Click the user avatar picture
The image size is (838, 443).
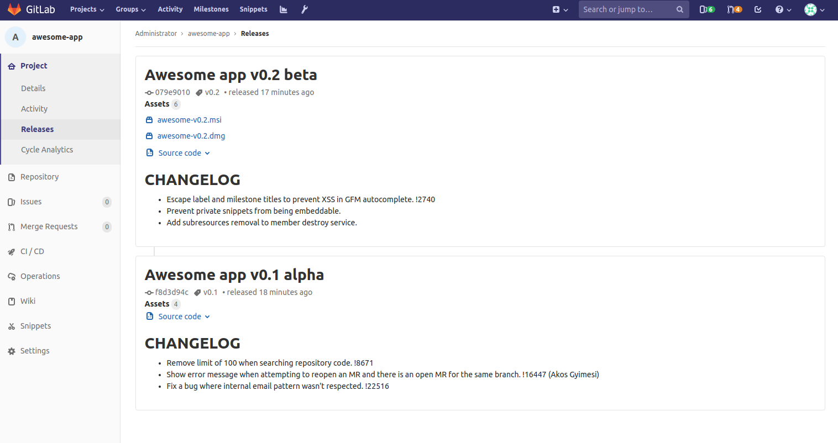[810, 9]
